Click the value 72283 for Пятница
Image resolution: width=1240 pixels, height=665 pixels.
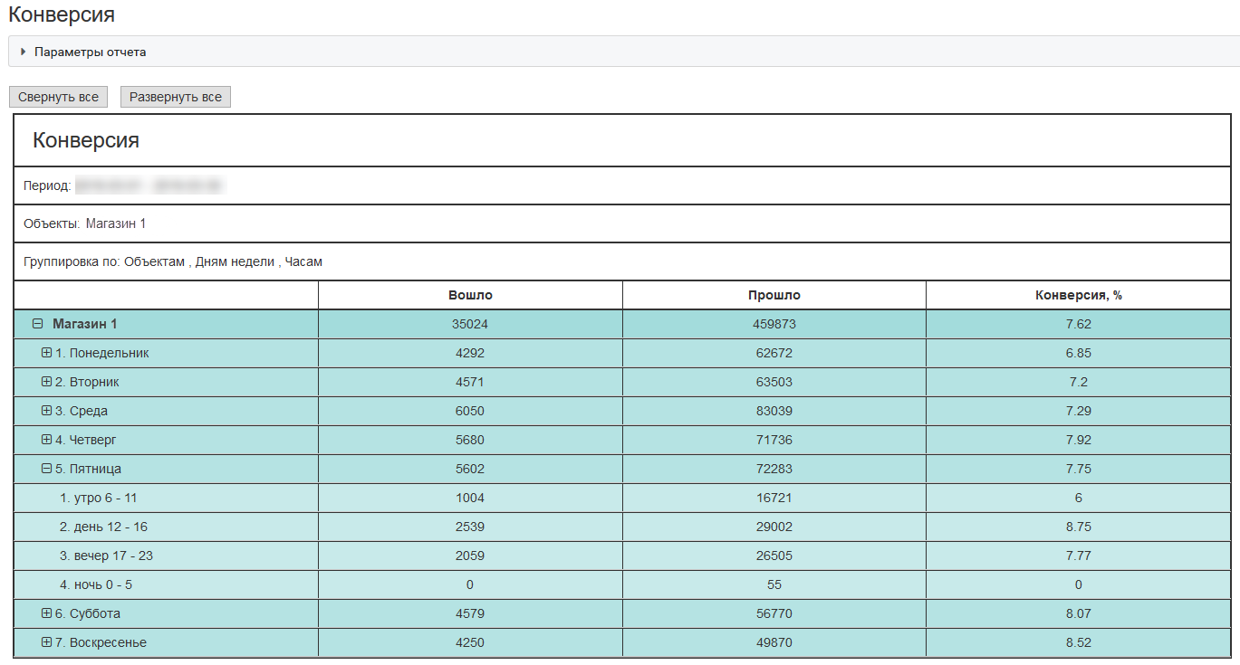coord(774,469)
